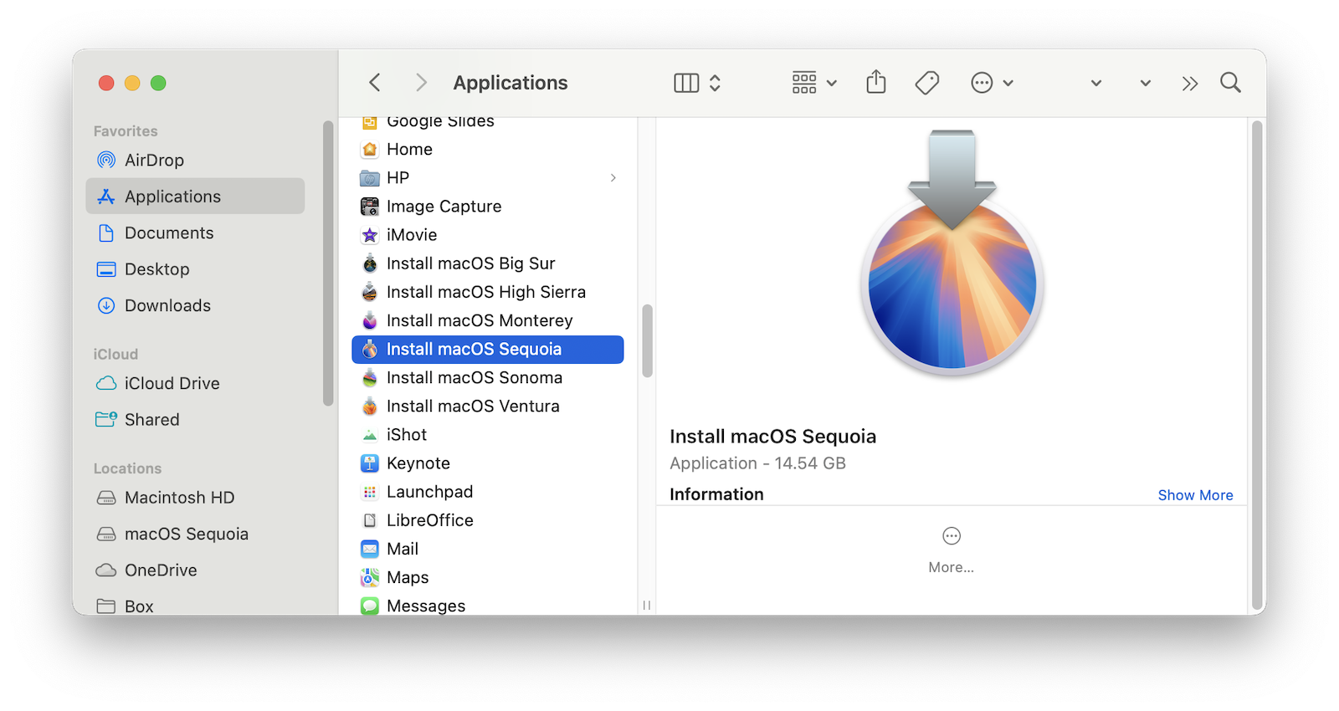Open the view options up-down chevron
Screen dimensions: 1339x711
(715, 83)
